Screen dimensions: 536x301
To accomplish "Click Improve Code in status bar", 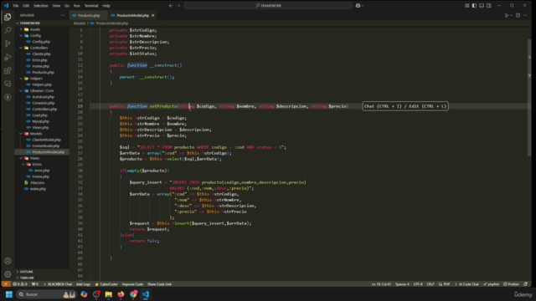I will [132, 284].
